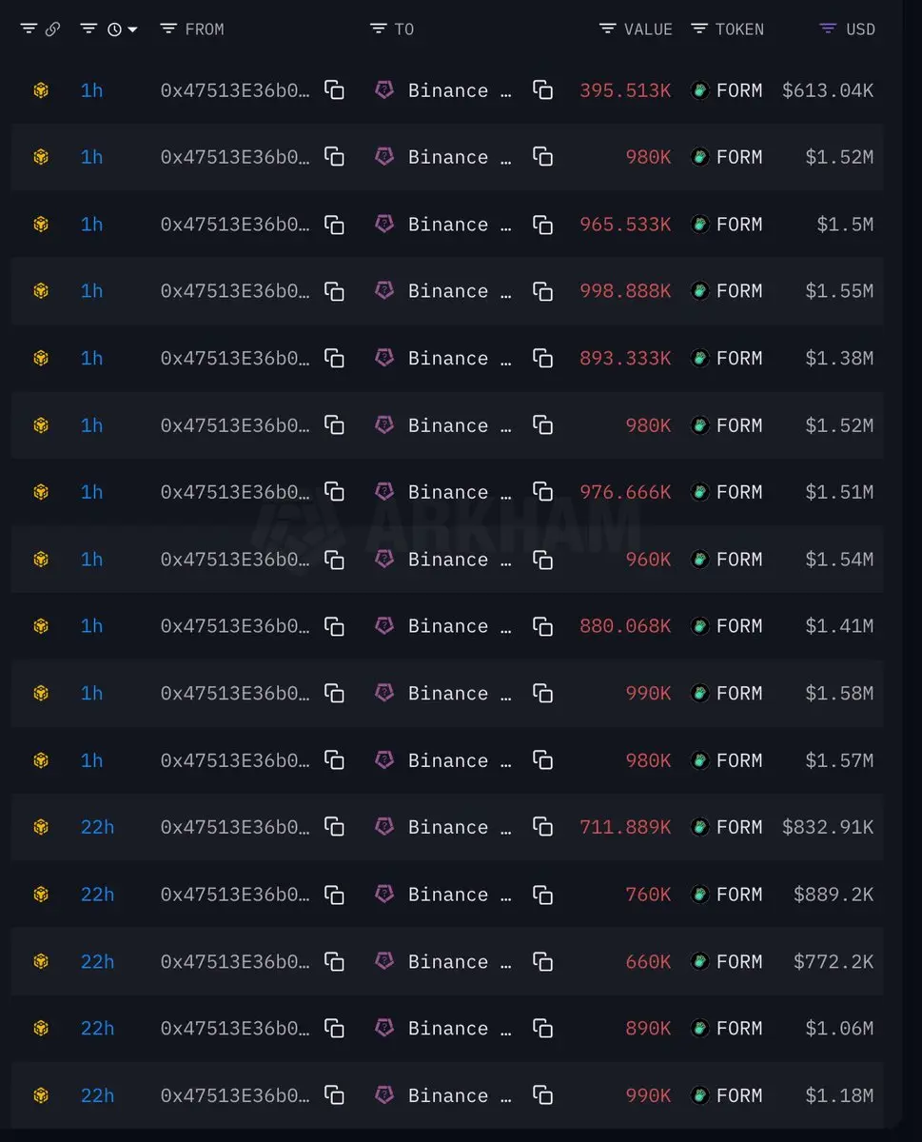Click the chain filter icon at header left
The image size is (922, 1142).
(x=29, y=30)
